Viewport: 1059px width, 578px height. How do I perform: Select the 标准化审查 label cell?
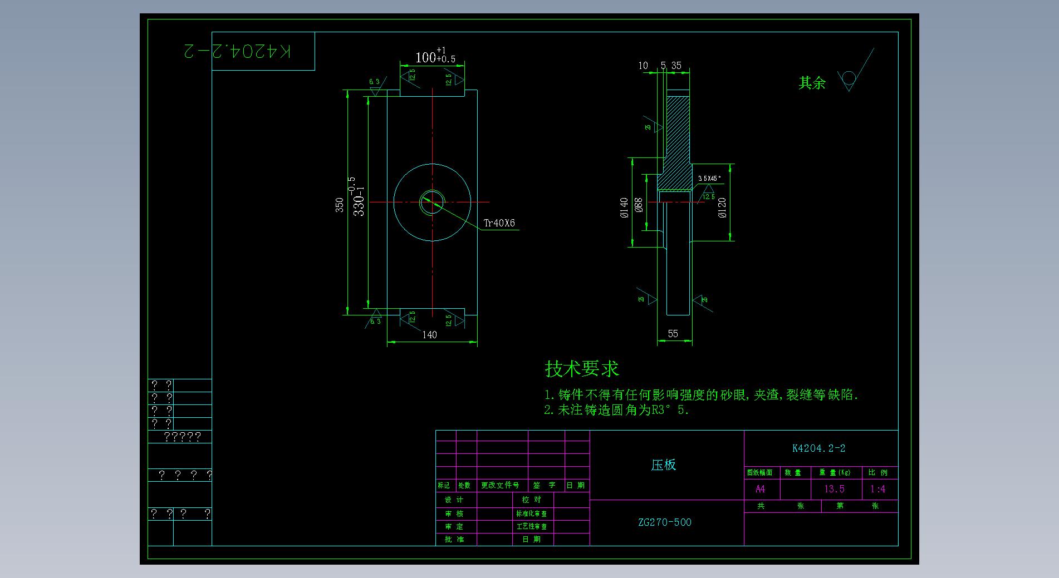click(x=532, y=513)
